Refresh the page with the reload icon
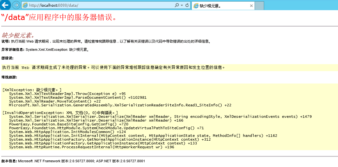Image resolution: width=338 pixels, height=167 pixels. click(x=187, y=5)
